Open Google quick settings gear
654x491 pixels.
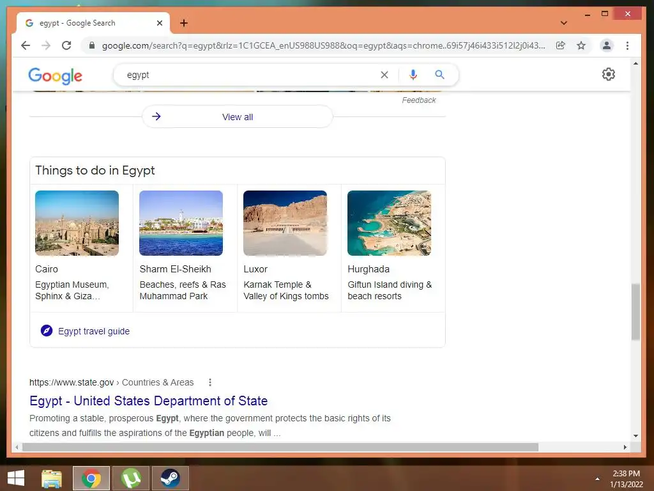(609, 74)
